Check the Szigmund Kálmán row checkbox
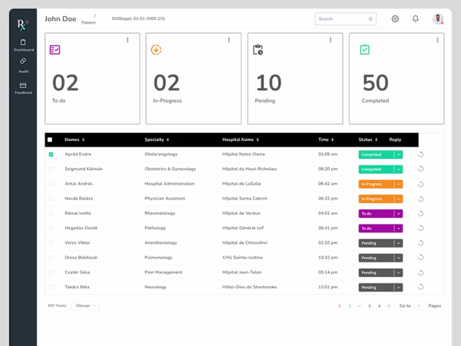 pyautogui.click(x=51, y=169)
